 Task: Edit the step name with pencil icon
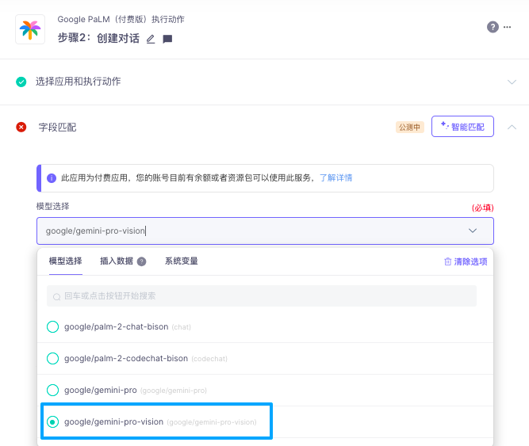pyautogui.click(x=151, y=39)
